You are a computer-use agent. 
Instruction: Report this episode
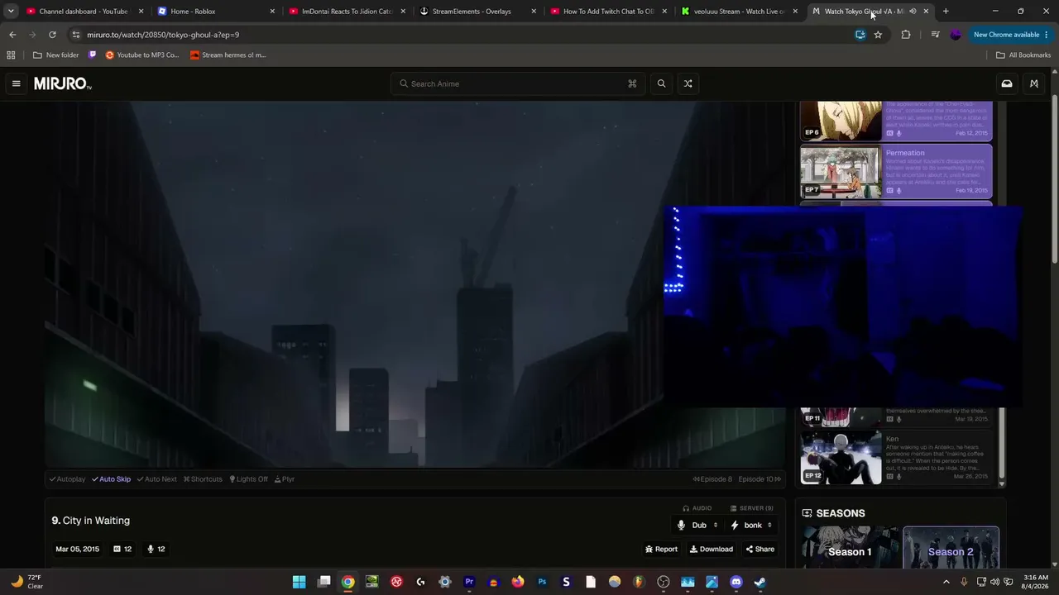[661, 550]
